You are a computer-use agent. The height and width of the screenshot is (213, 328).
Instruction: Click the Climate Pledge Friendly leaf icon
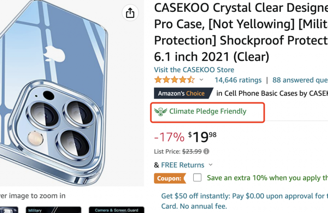(160, 112)
